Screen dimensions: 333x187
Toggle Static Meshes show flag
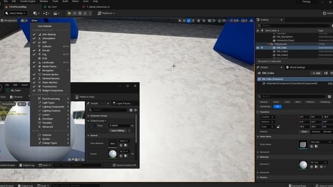pyautogui.click(x=50, y=83)
